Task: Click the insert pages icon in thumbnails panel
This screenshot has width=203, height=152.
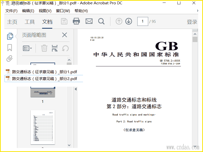Action: 55,48
